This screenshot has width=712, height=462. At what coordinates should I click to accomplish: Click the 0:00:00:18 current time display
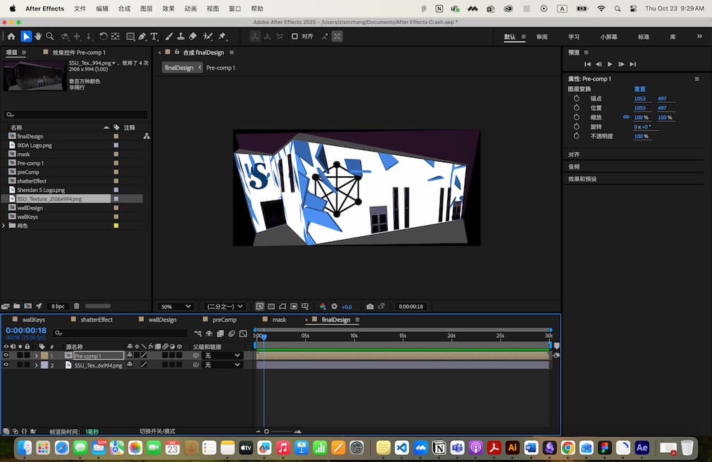[x=26, y=330]
